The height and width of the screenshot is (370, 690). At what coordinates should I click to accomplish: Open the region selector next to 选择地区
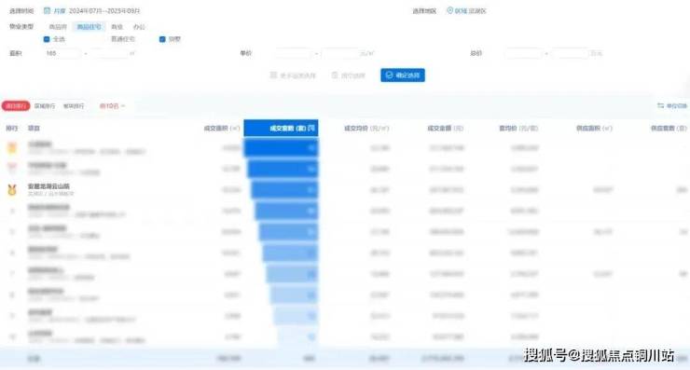(x=471, y=10)
